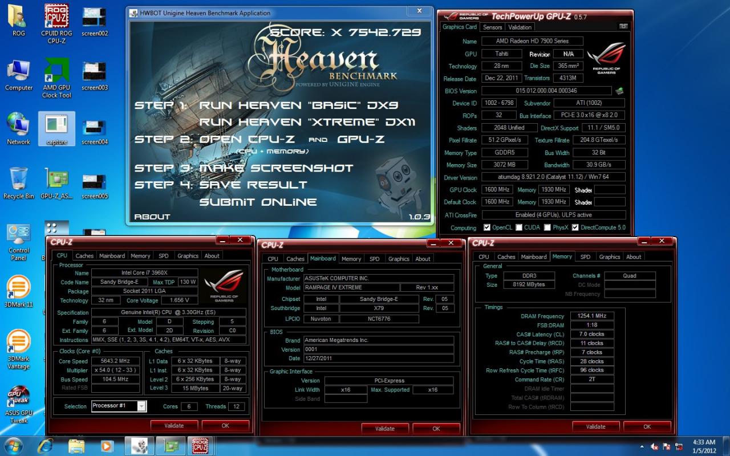
Task: Click the system tray clock
Action: point(703,446)
